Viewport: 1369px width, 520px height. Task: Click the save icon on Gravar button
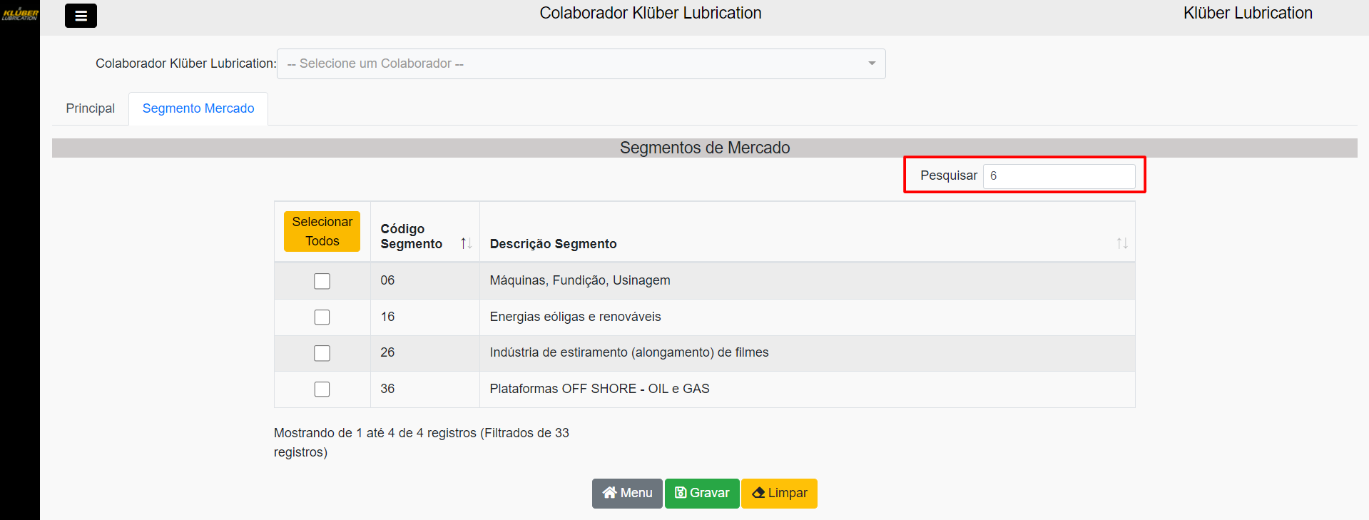(x=681, y=493)
